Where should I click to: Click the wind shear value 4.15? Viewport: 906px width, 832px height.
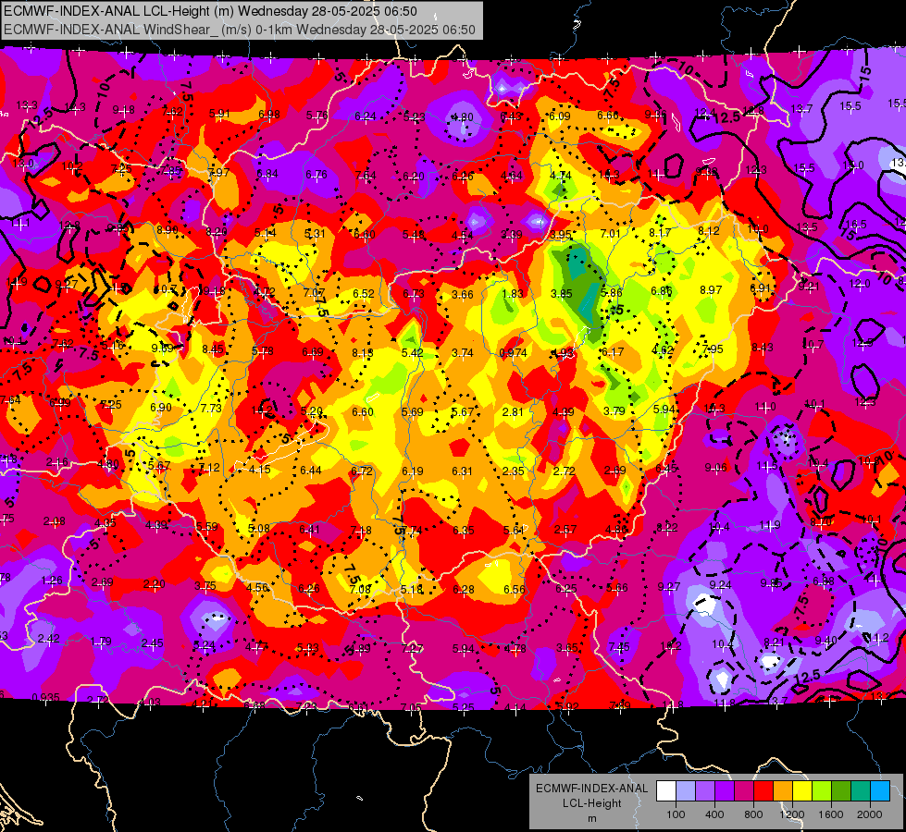tap(259, 470)
